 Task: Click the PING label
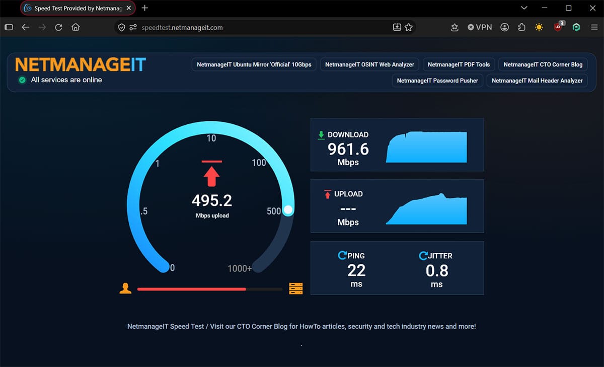pos(356,256)
